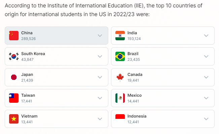This screenshot has height=134, width=219.
Task: Click the Vietnam flag icon
Action: coord(14,119)
